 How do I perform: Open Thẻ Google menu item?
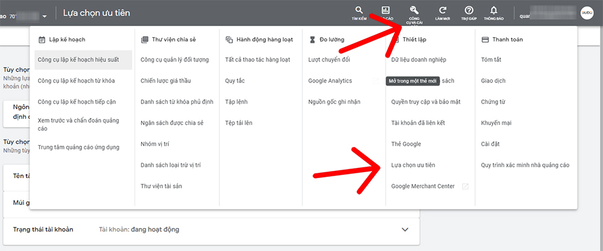click(x=406, y=144)
